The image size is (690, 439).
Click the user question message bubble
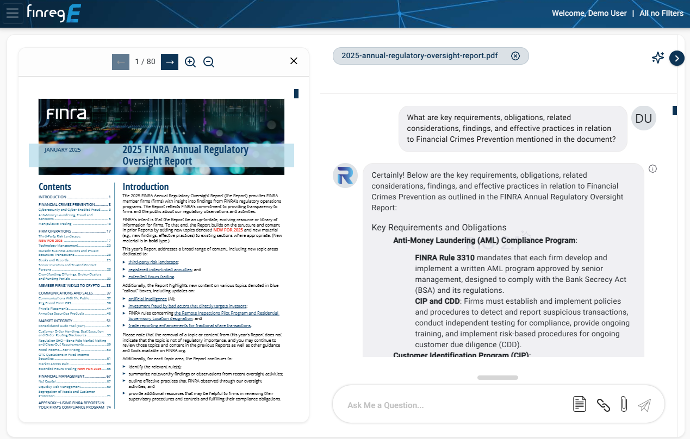[x=513, y=129]
